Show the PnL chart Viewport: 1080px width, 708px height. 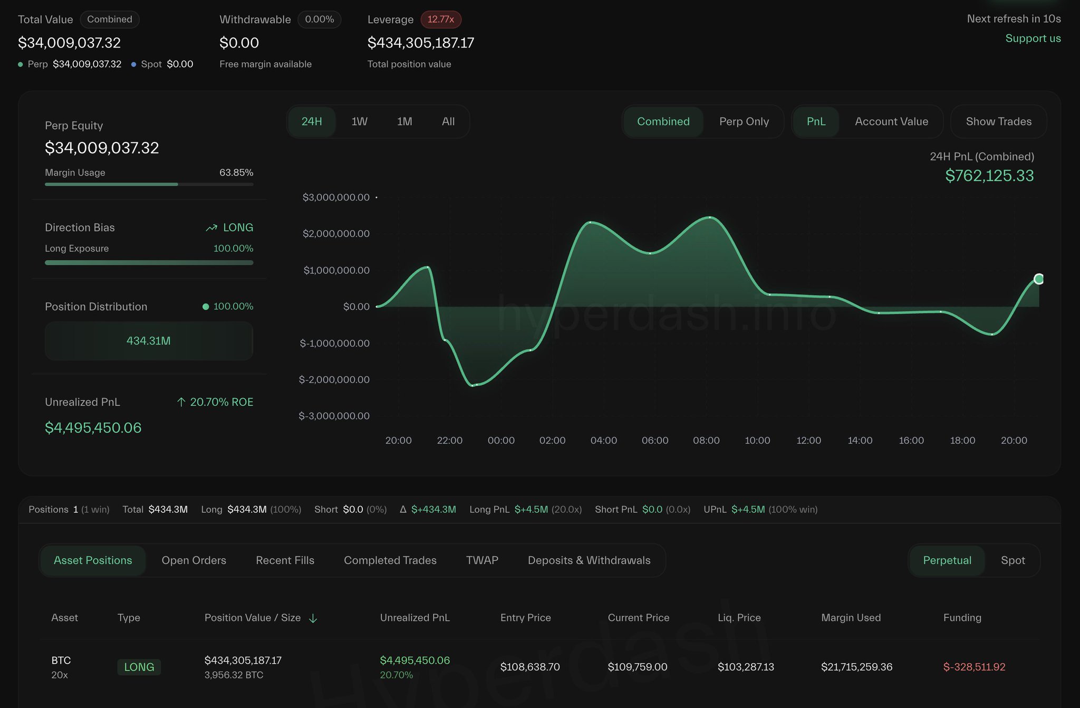pyautogui.click(x=816, y=122)
